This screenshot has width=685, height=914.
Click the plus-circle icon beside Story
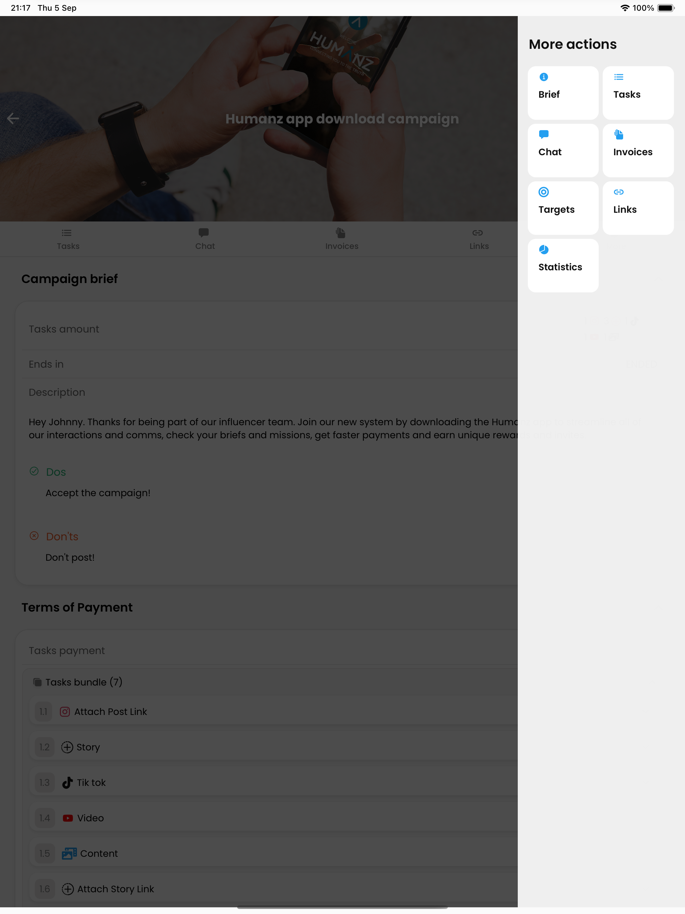pos(67,747)
